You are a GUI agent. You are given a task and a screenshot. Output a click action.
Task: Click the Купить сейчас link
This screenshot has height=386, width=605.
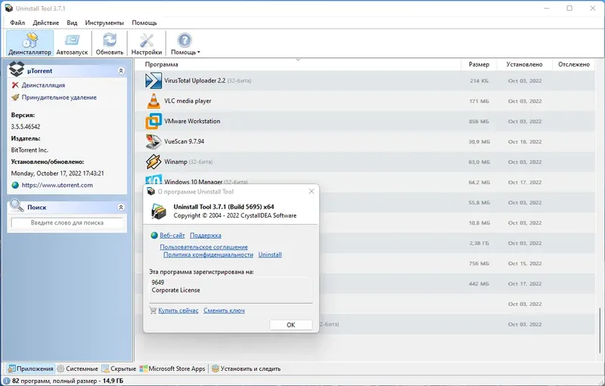[178, 310]
